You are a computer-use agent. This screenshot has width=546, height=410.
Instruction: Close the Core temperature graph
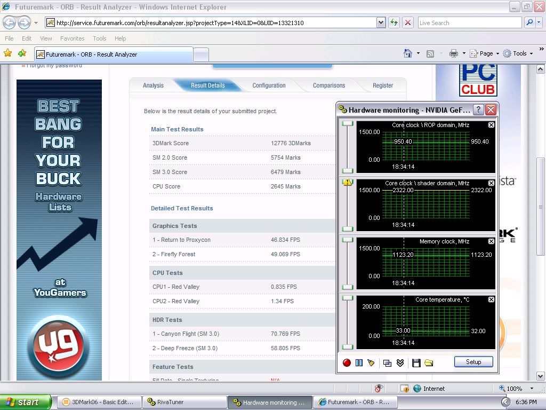click(x=491, y=299)
